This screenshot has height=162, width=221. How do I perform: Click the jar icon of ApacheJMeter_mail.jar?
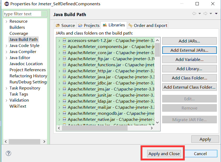[64, 107]
